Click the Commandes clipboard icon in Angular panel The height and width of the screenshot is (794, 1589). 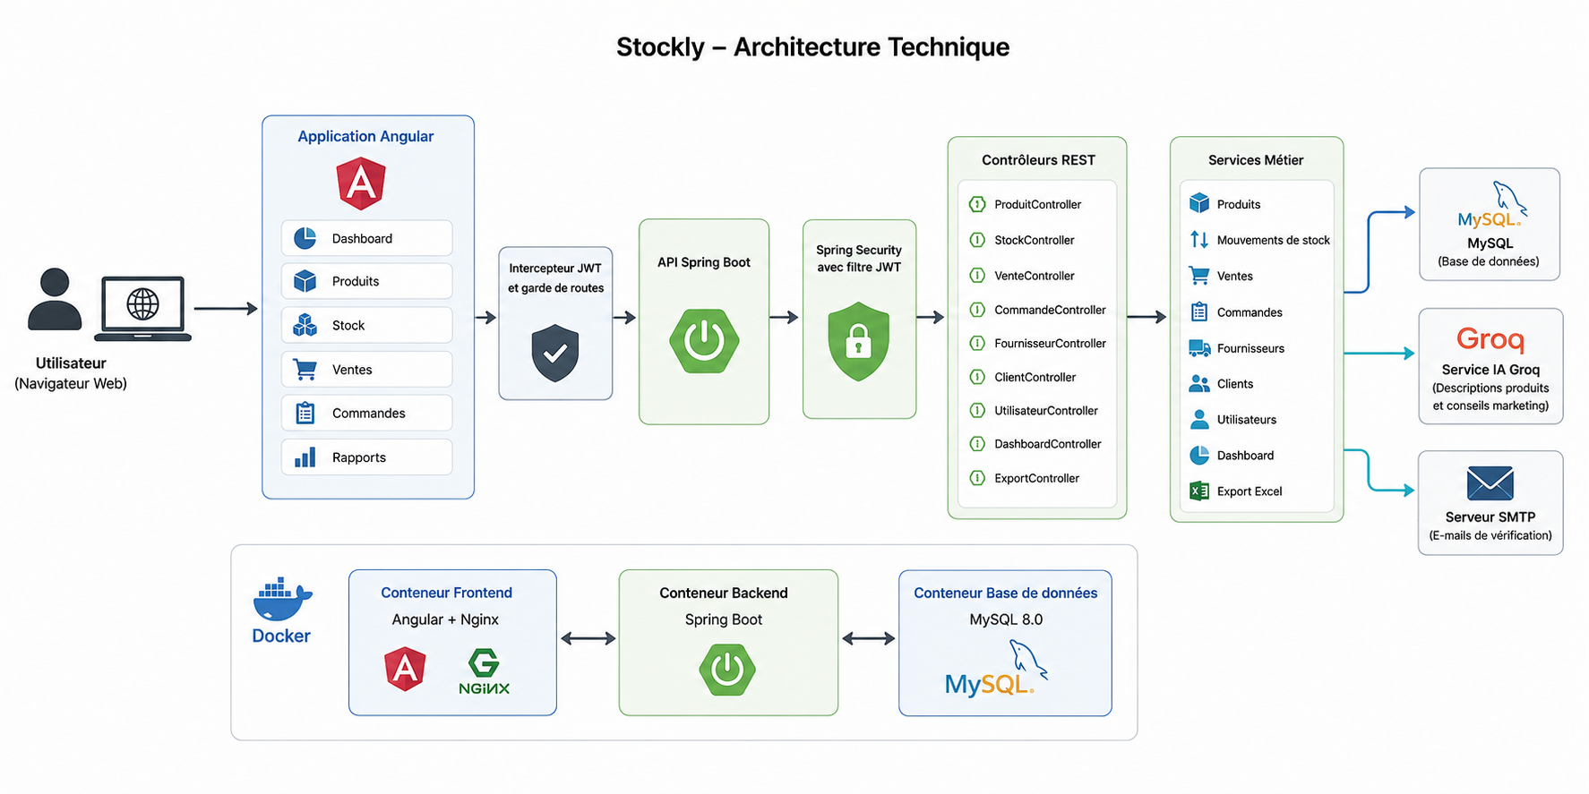[305, 413]
